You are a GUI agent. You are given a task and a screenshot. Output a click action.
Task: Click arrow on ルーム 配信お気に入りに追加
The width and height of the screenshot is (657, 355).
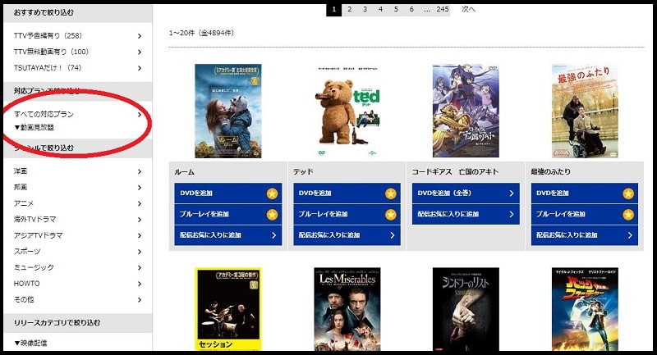tap(273, 235)
